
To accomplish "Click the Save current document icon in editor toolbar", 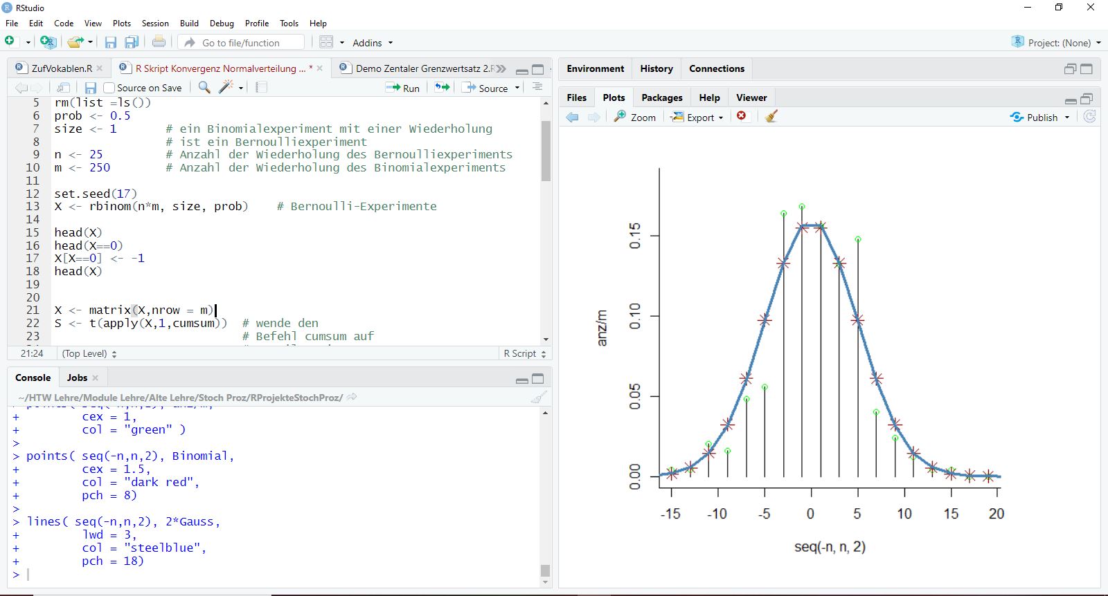I will click(x=90, y=88).
